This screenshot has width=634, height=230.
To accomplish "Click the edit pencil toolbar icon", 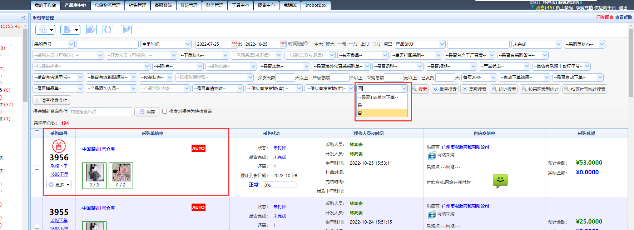I will pyautogui.click(x=91, y=30).
